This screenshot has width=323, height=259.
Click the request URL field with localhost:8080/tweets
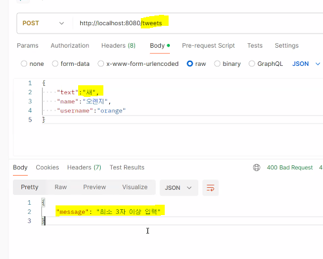[121, 23]
